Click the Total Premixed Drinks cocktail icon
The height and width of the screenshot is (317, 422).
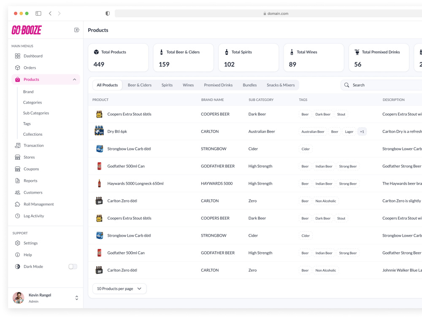357,52
